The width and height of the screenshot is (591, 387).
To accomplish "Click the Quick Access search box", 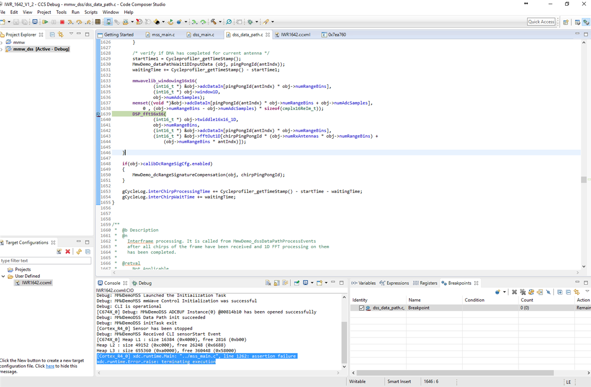I will (541, 22).
